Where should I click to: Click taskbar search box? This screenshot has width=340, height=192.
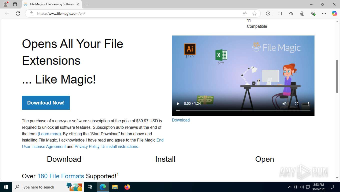pos(47,187)
